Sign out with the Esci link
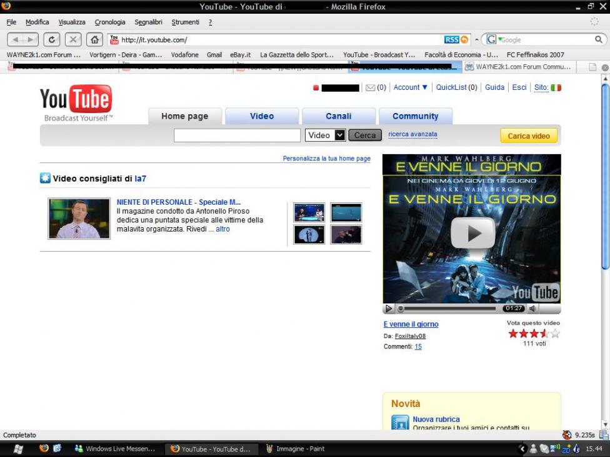610x457 pixels. (x=519, y=87)
